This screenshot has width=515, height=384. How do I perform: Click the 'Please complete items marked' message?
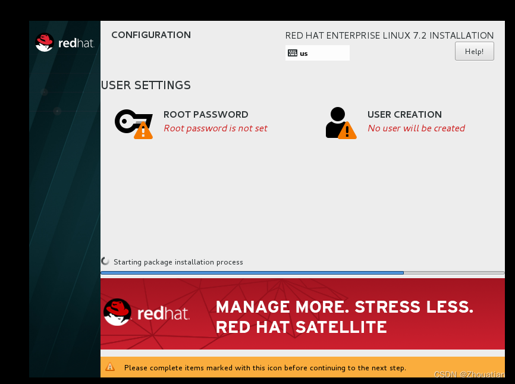coord(265,368)
